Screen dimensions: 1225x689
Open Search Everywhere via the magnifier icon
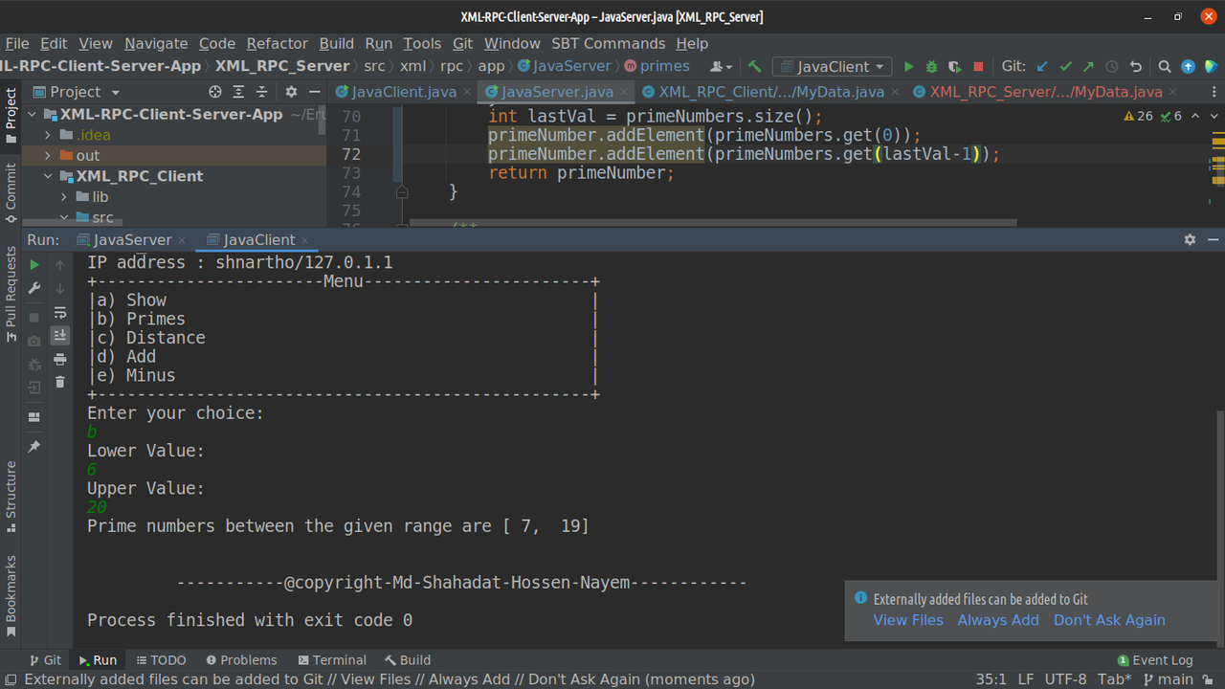1164,66
